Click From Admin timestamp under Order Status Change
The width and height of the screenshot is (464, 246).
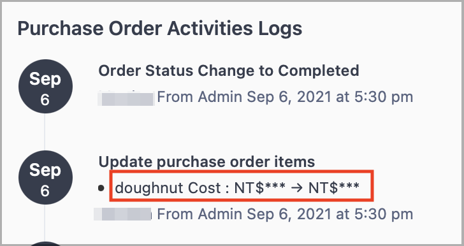285,97
